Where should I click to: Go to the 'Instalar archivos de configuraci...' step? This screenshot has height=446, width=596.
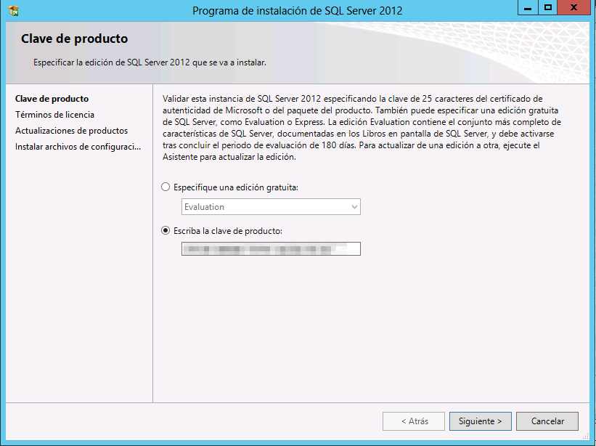click(x=78, y=147)
